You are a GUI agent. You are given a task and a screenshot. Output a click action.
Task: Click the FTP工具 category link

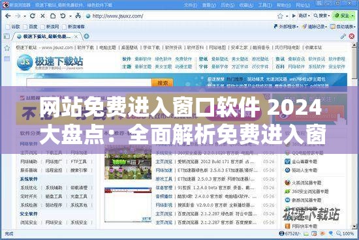[x=79, y=162]
